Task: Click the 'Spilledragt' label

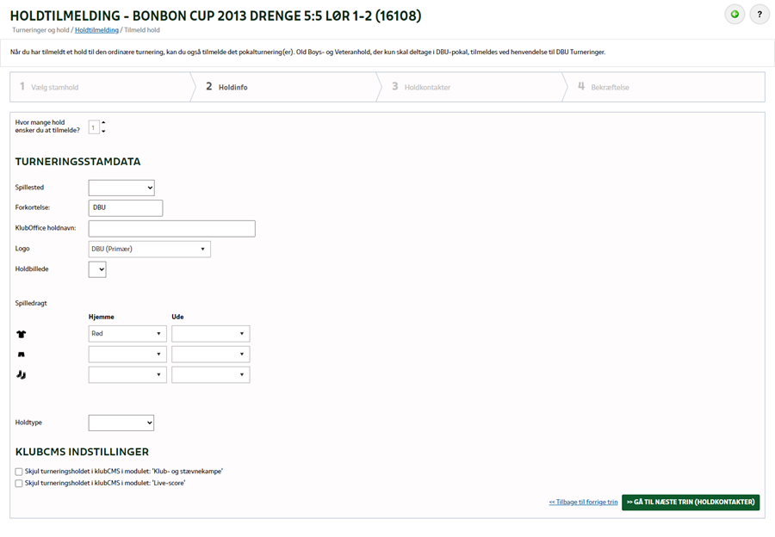Action: (x=31, y=303)
